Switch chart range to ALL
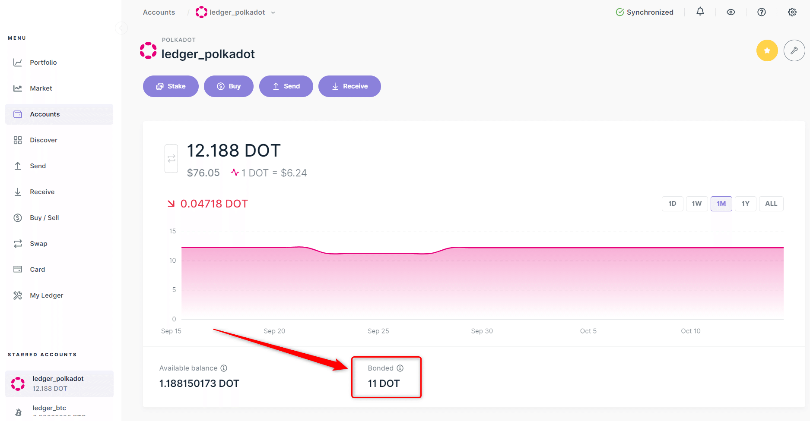 [771, 204]
